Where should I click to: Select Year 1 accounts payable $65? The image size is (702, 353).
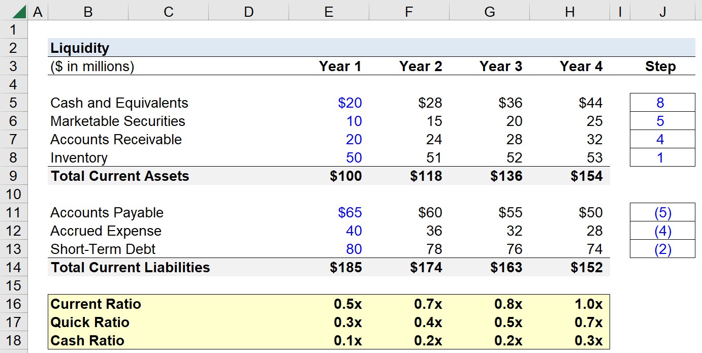click(x=350, y=213)
